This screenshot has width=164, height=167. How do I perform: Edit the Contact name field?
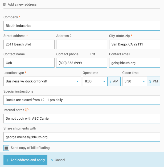(29, 63)
